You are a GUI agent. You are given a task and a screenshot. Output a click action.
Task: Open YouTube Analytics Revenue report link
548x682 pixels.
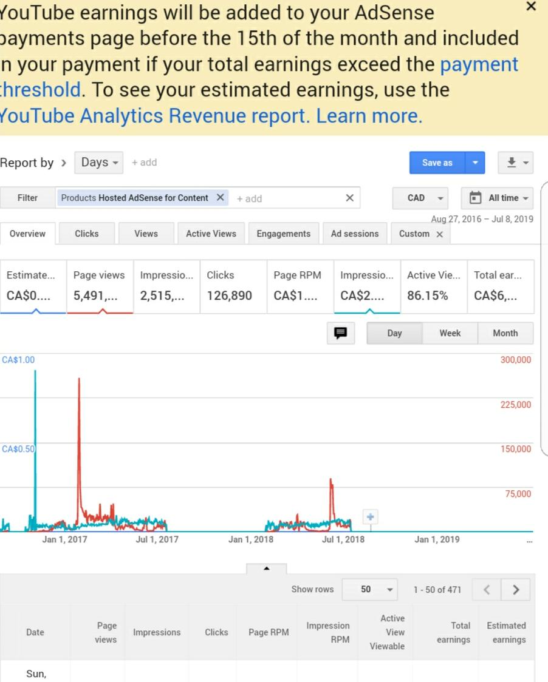155,116
